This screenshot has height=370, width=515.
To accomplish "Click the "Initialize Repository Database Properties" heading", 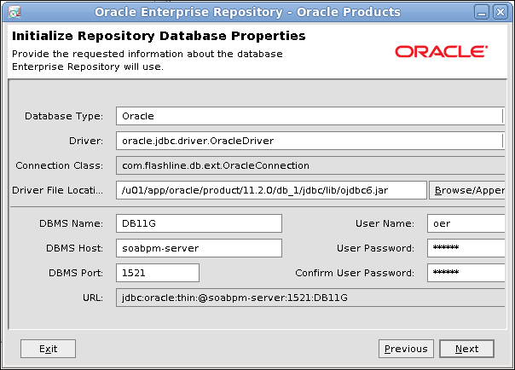I will point(159,36).
